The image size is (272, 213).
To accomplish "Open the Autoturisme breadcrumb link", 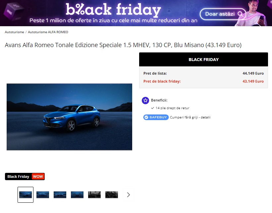I will click(14, 32).
